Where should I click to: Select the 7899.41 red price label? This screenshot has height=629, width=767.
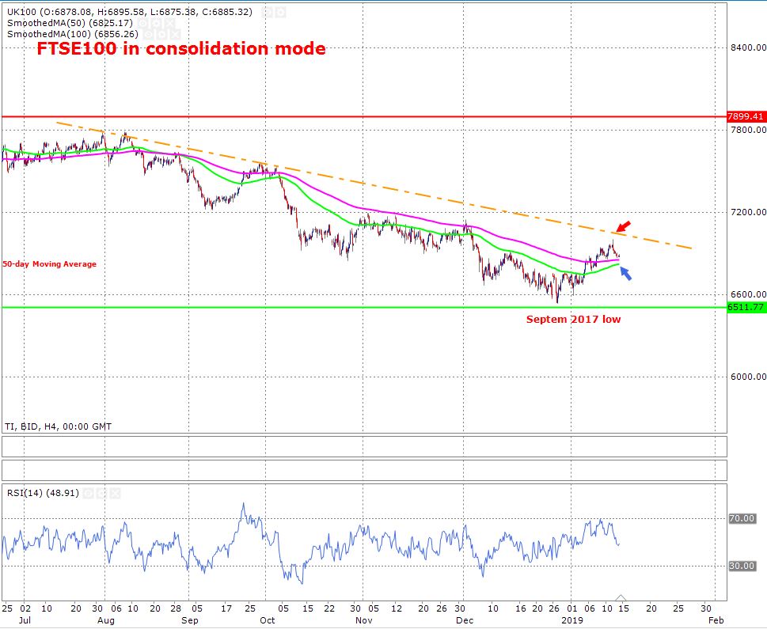pyautogui.click(x=746, y=117)
